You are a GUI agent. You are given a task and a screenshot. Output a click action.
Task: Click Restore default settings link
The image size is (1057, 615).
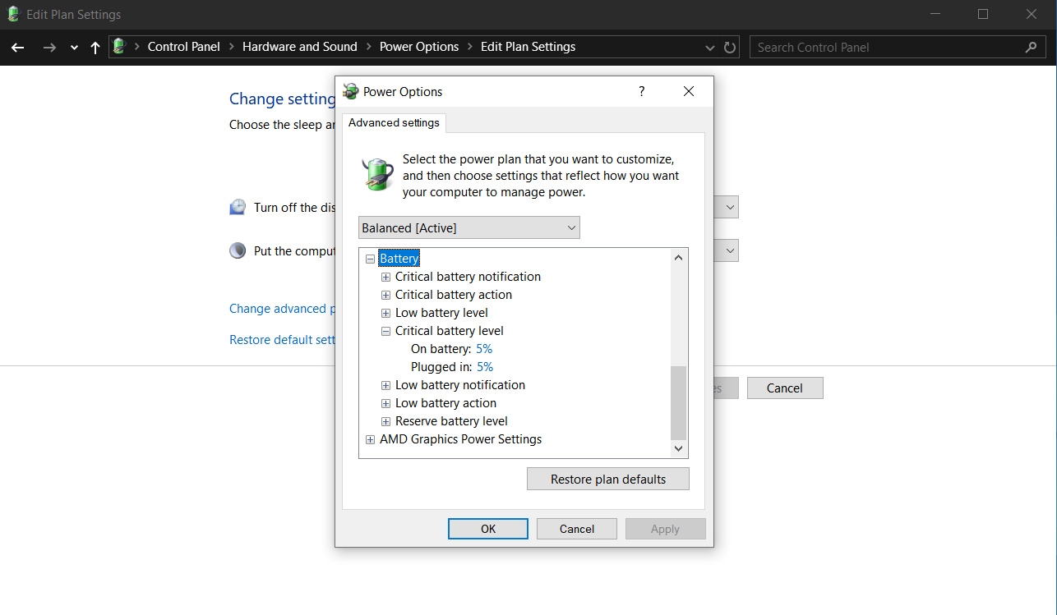coord(282,340)
